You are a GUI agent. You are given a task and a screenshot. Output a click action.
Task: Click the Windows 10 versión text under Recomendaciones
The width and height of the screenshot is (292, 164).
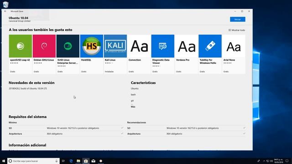[x=193, y=128]
